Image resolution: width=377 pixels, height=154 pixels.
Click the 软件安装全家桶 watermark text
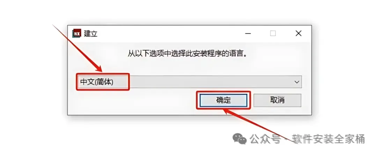329,139
